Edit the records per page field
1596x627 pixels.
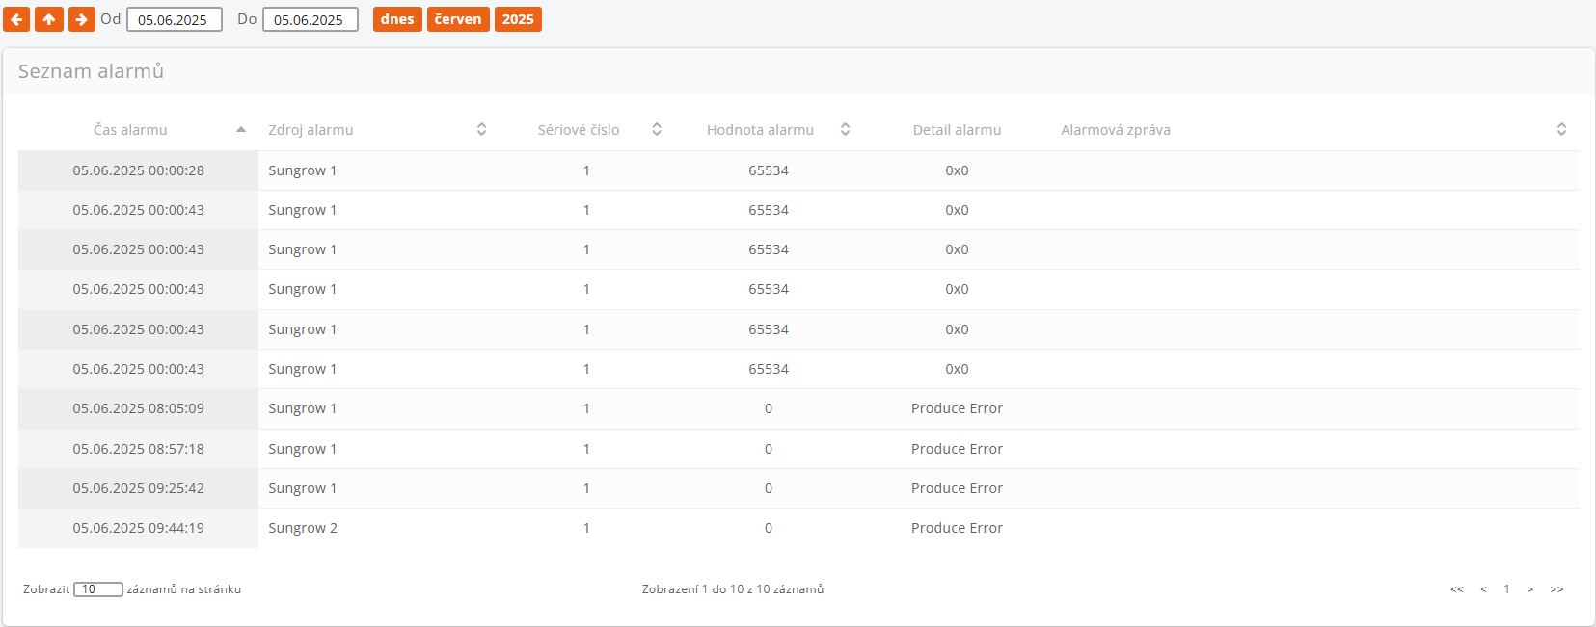tap(97, 589)
